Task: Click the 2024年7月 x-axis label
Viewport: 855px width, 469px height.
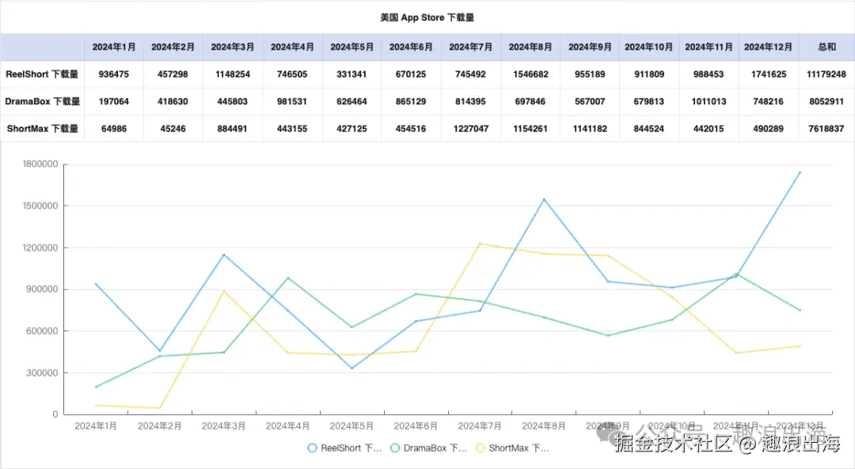Action: pos(480,426)
